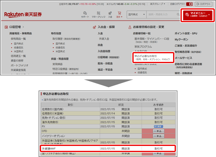Viewport: 216px width, 157px height.
Task: Click the 状況 column header
Action: 121,105
